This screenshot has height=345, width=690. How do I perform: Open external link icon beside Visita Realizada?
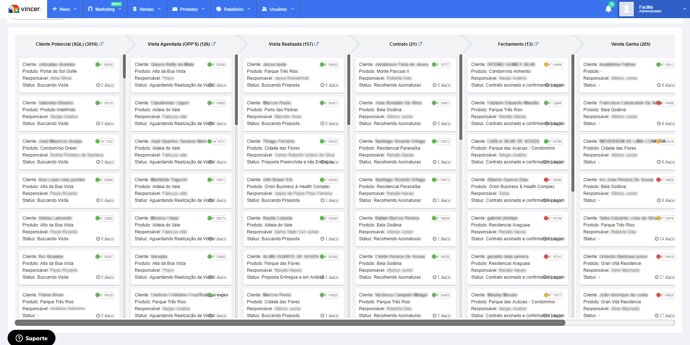click(317, 44)
